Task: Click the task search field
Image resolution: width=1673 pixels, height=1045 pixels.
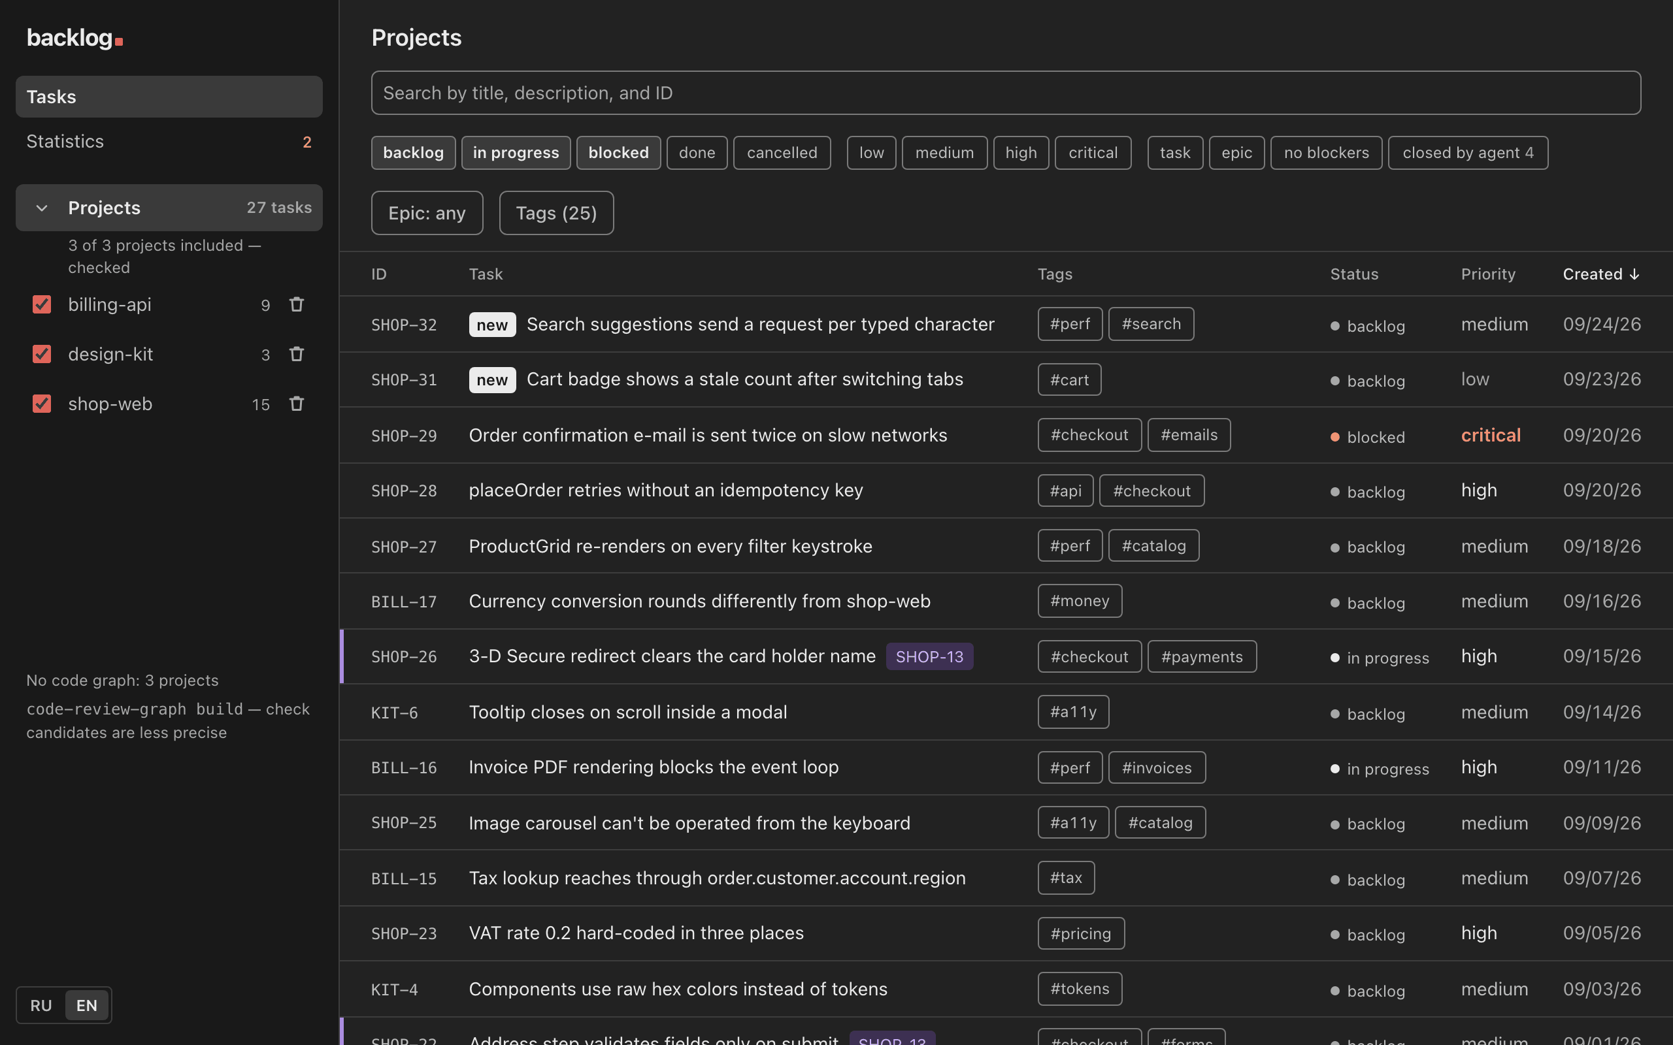Action: click(x=1006, y=93)
